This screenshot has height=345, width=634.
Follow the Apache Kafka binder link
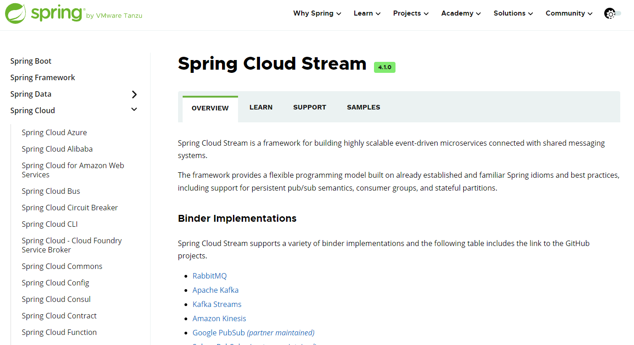[216, 290]
